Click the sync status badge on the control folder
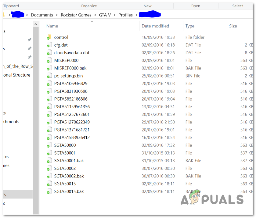 [x=48, y=39]
